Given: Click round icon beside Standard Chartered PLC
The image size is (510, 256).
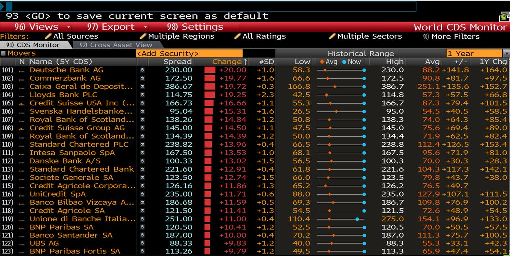Looking at the screenshot, I should tap(142, 145).
